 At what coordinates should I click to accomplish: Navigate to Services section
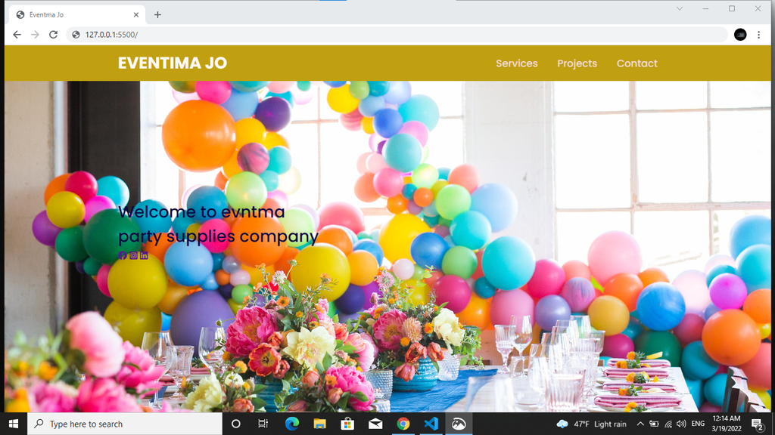point(516,63)
